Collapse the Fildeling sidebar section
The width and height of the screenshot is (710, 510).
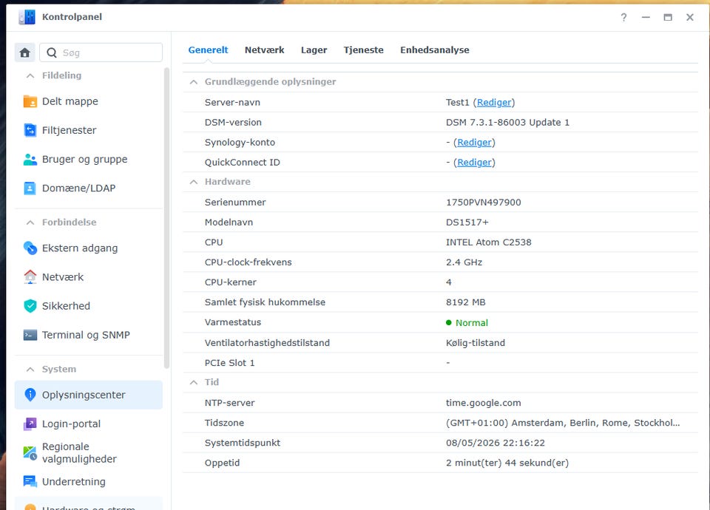coord(30,75)
